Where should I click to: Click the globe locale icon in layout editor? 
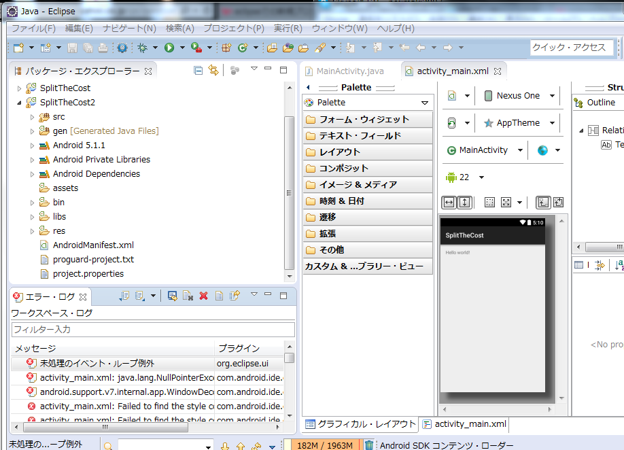pyautogui.click(x=542, y=150)
